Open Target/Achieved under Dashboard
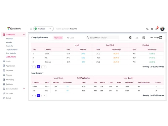This screenshot has height=126, width=168. (x=12, y=49)
